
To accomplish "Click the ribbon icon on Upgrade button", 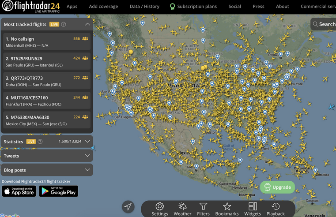I will (267, 187).
